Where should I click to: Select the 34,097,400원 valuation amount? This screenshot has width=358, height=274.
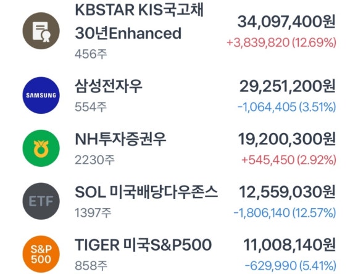pyautogui.click(x=286, y=22)
